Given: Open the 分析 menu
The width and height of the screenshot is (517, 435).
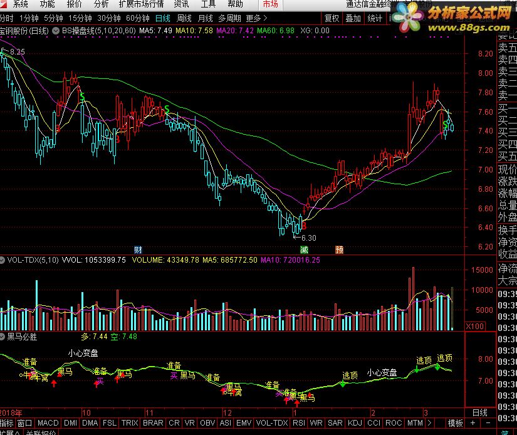Looking at the screenshot, I should pos(102,4).
